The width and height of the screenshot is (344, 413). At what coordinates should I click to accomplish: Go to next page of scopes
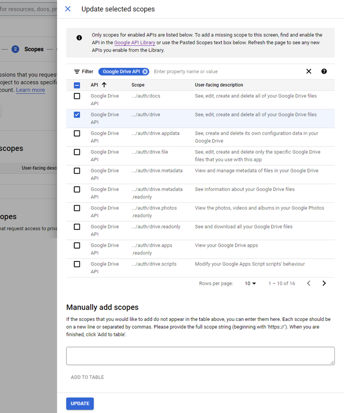pos(324,283)
